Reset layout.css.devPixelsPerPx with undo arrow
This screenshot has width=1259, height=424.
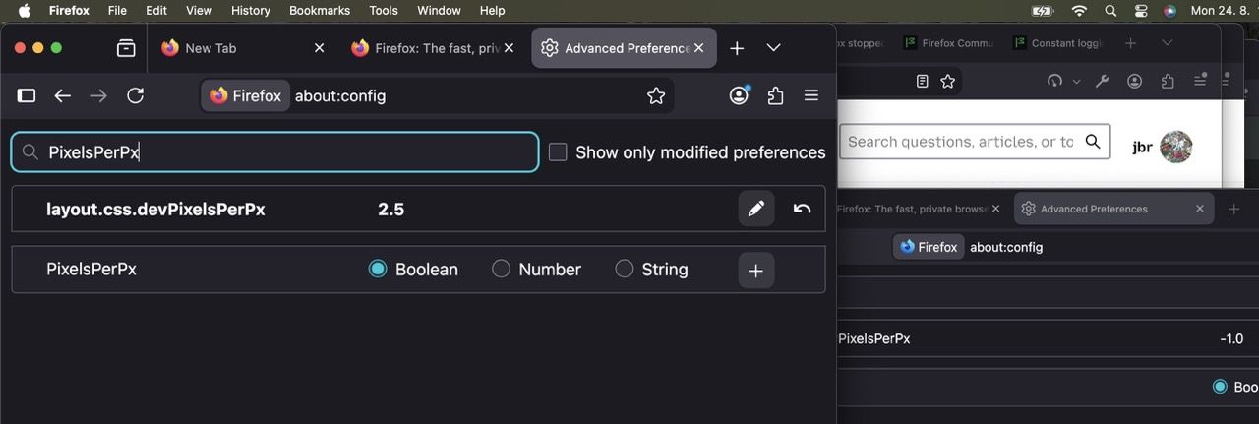tap(802, 209)
